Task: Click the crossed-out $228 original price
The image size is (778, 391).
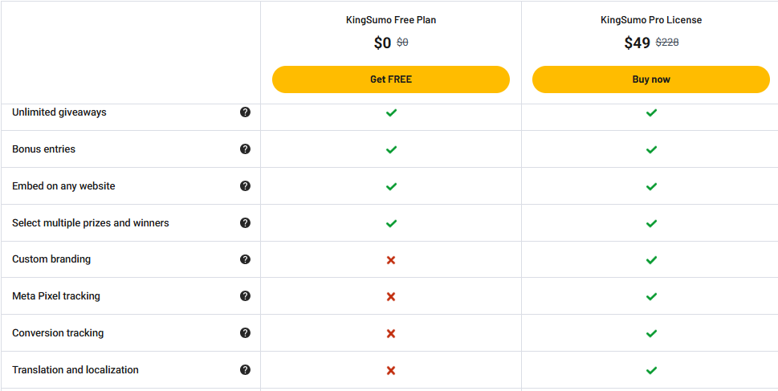Action: pos(667,43)
